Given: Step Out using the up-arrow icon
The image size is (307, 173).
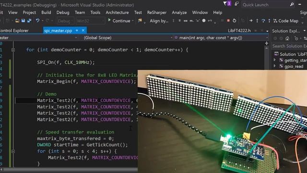Looking at the screenshot, I should coord(269,21).
